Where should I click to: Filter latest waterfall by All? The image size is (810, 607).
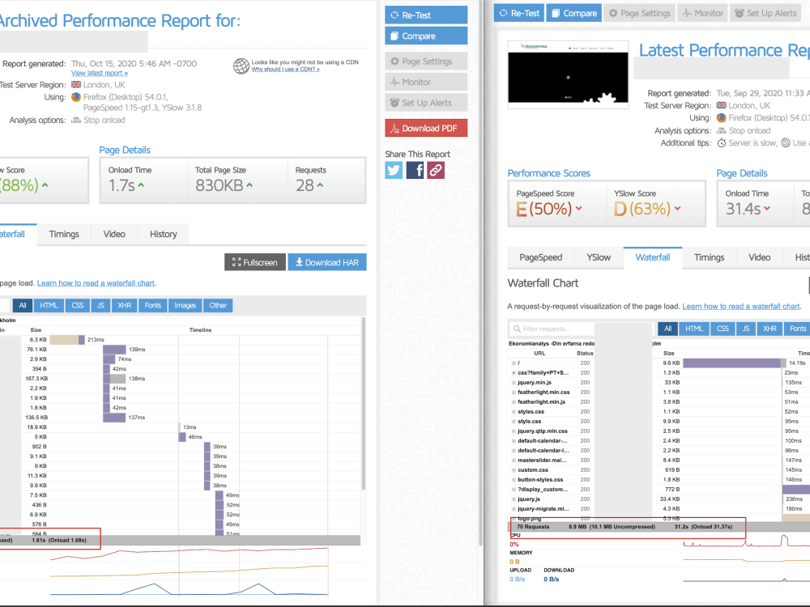tap(668, 329)
